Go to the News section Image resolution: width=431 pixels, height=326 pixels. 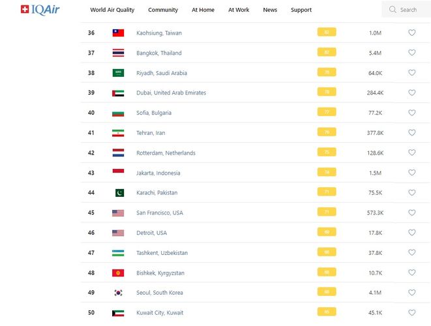coord(270,10)
